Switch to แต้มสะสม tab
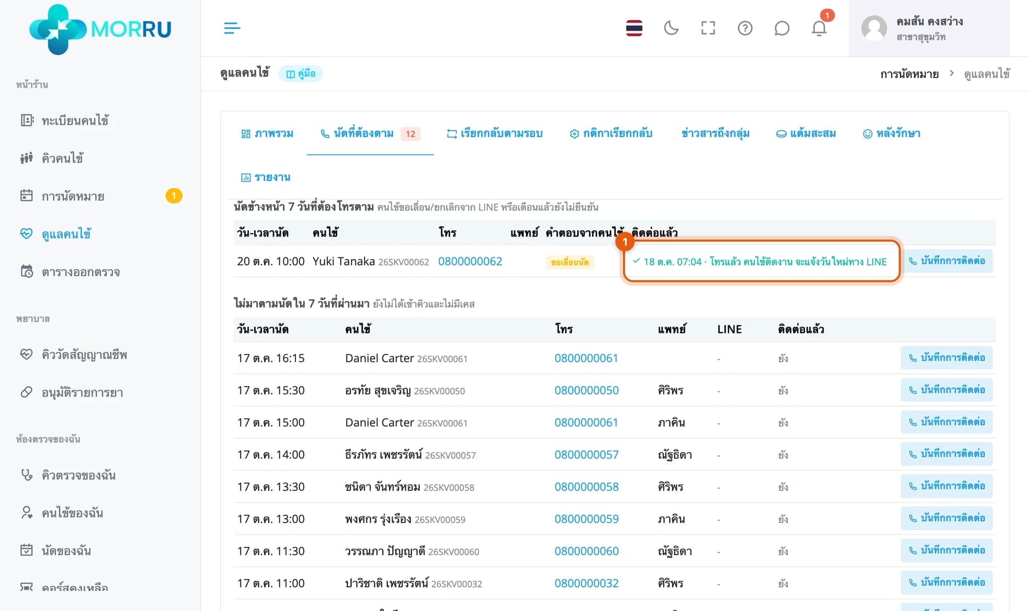 tap(806, 133)
